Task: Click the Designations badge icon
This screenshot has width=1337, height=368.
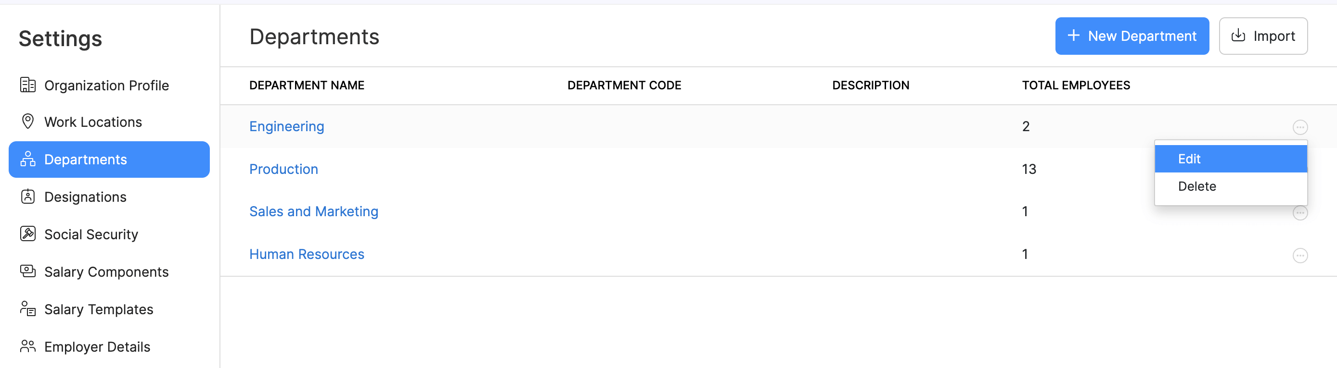Action: (28, 197)
